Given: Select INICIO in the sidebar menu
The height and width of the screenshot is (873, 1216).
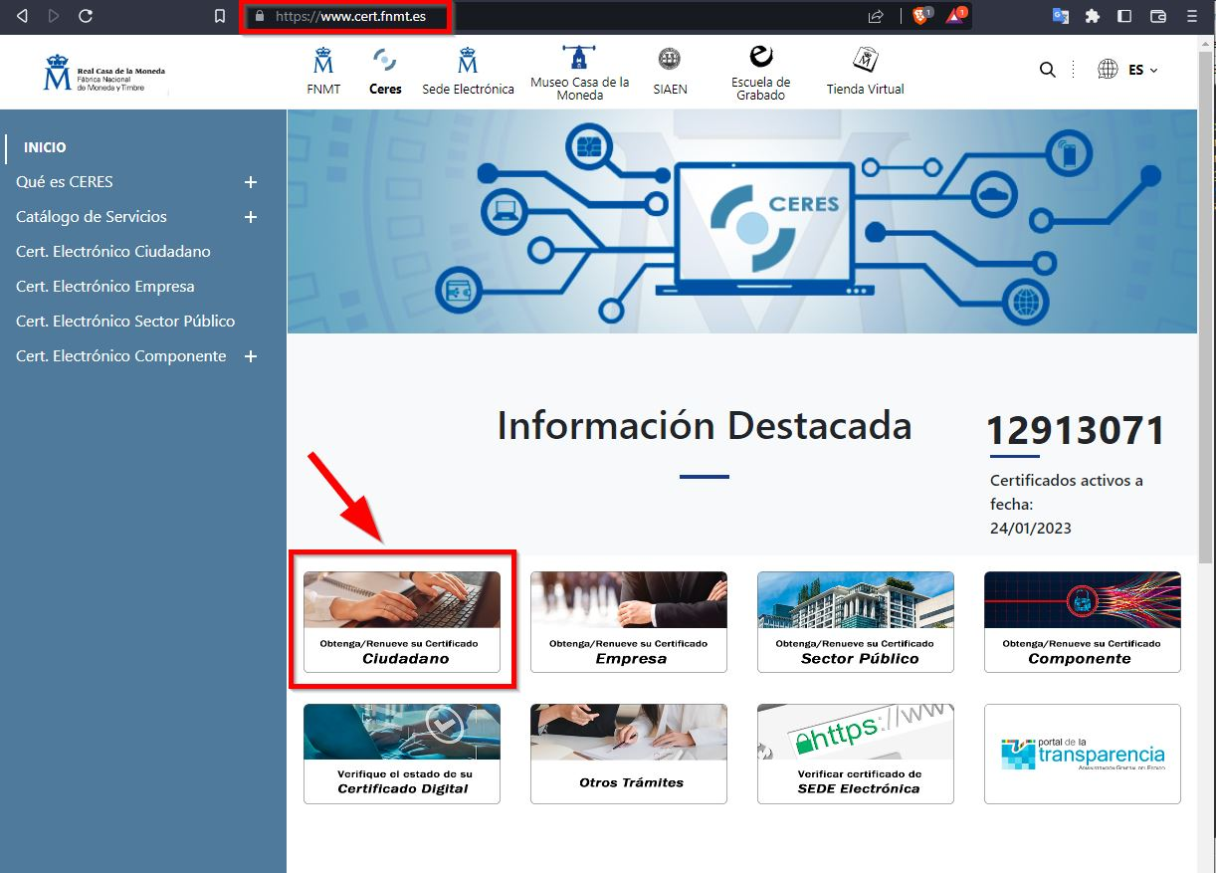Looking at the screenshot, I should pos(44,146).
